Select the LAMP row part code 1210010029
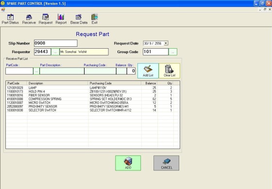 [15, 88]
